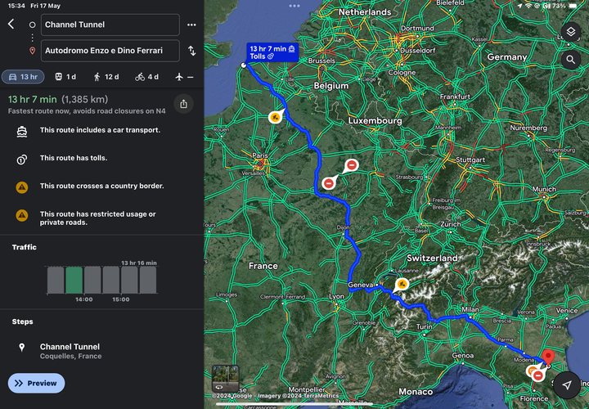Tap the roadworks marker near Geneva

point(402,284)
